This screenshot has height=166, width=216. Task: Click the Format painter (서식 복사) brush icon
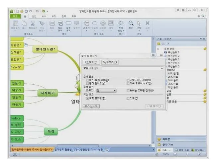42,23
